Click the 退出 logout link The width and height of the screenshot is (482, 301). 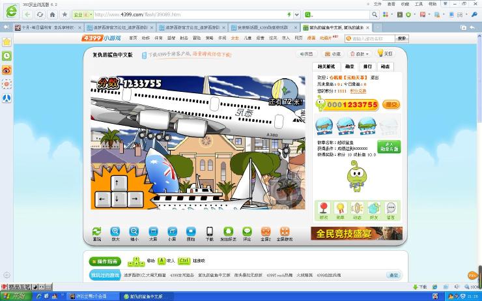pyautogui.click(x=375, y=78)
